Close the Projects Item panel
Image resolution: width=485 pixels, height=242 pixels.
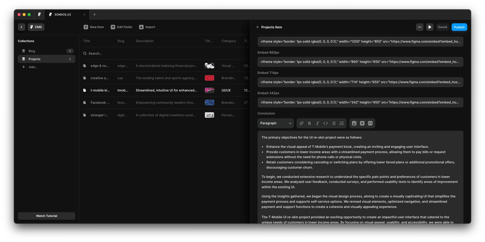coord(257,27)
